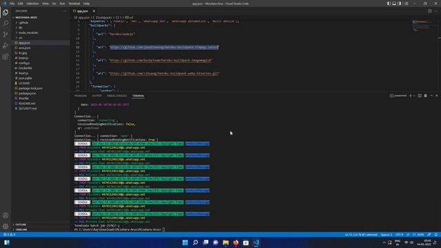Open the File menu
The height and width of the screenshot is (248, 441).
click(12, 3)
